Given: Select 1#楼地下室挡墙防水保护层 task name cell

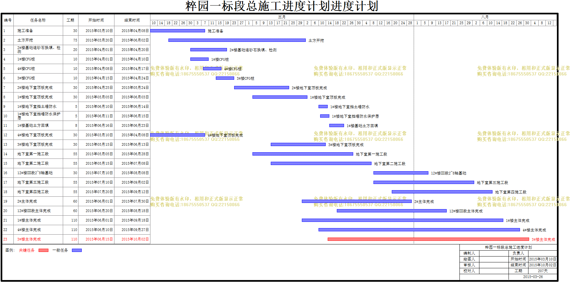Looking at the screenshot, I should 39,116.
